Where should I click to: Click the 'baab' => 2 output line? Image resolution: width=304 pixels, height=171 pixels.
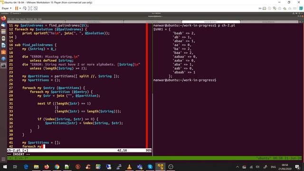[184, 33]
